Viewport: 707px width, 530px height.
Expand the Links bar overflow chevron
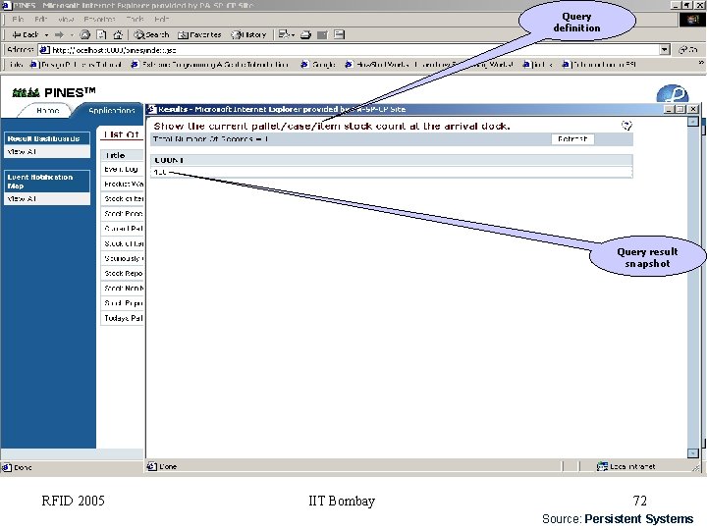pyautogui.click(x=701, y=63)
